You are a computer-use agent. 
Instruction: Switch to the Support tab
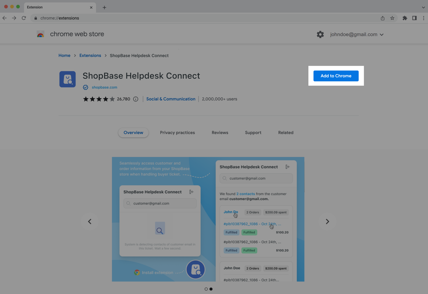(x=253, y=133)
